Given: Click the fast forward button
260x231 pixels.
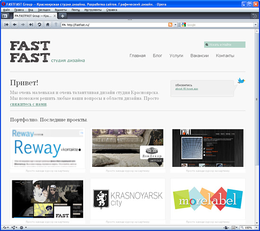Looking at the screenshot, I should coord(31,25).
